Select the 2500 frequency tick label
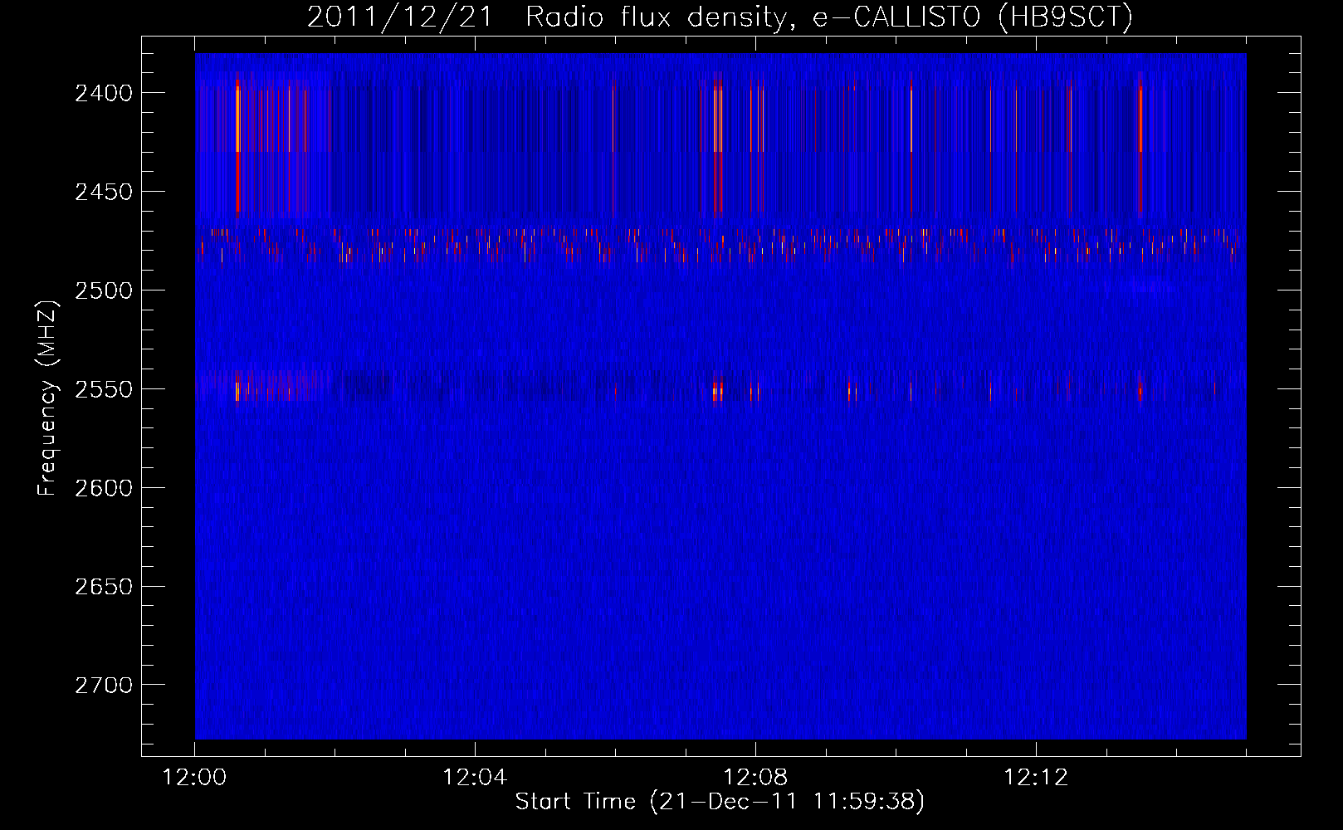 tap(104, 290)
